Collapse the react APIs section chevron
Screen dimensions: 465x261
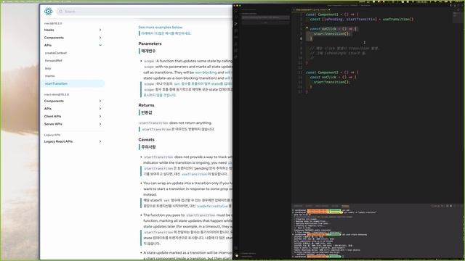pyautogui.click(x=100, y=45)
